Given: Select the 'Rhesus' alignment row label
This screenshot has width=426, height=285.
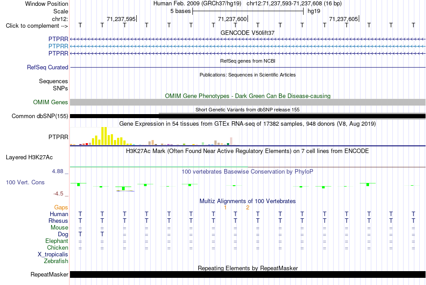Looking at the screenshot, I should tap(58, 221).
